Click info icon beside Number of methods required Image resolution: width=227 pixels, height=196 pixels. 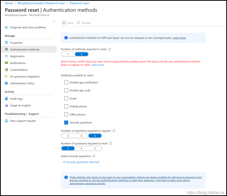click(110, 49)
